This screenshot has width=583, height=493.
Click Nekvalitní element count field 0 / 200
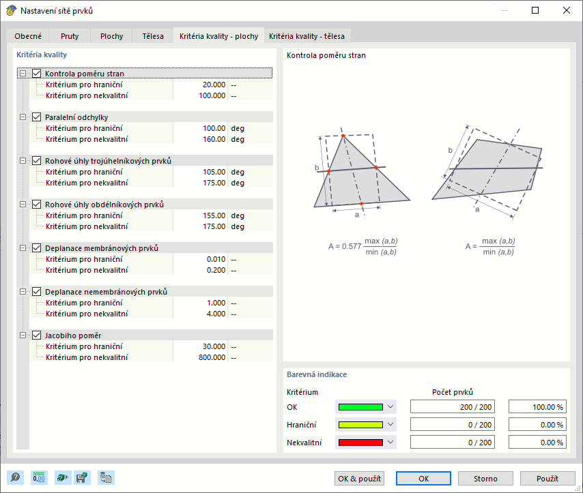click(453, 443)
